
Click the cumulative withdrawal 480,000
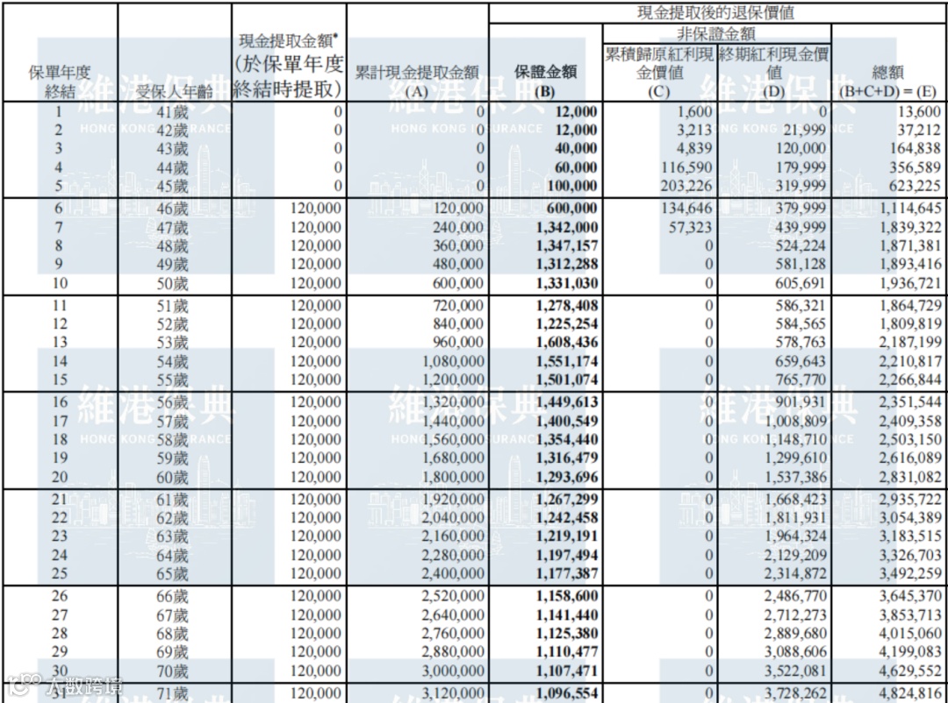[x=458, y=265]
